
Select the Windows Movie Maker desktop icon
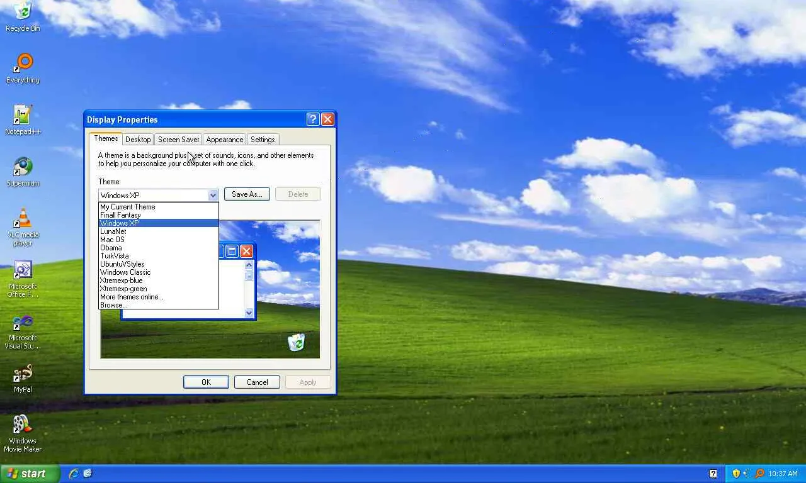23,433
